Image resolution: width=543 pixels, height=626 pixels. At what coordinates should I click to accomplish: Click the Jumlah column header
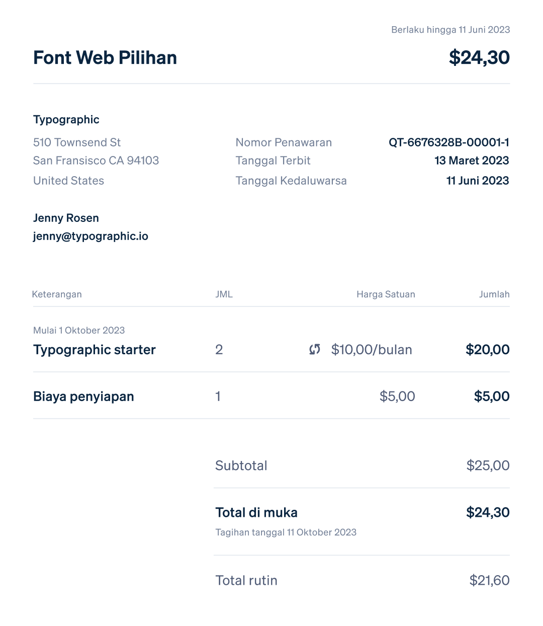point(494,294)
